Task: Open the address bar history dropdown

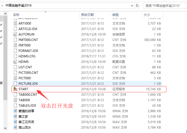Action: tap(132, 5)
